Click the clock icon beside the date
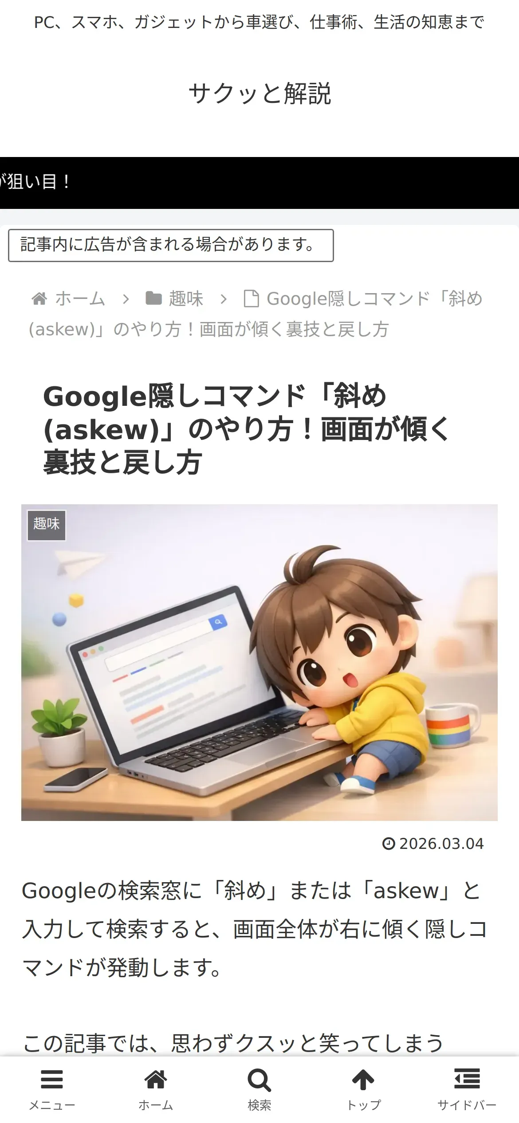Image resolution: width=519 pixels, height=1123 pixels. pos(389,844)
